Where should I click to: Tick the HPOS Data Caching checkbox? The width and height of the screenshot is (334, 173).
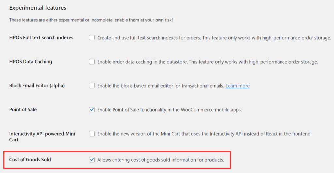(x=92, y=62)
